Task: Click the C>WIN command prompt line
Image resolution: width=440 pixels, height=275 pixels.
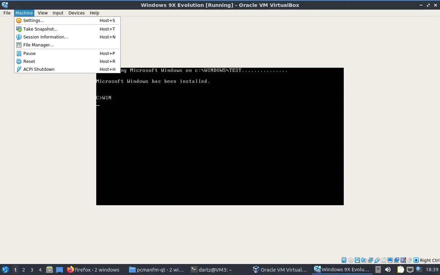Action: click(104, 98)
